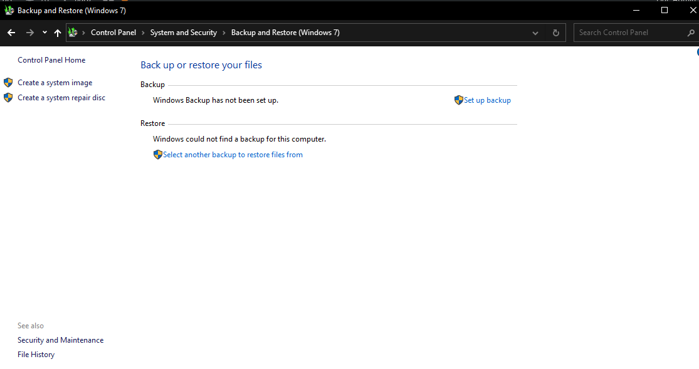This screenshot has width=699, height=369.
Task: Open Control Panel Home link
Action: click(51, 60)
